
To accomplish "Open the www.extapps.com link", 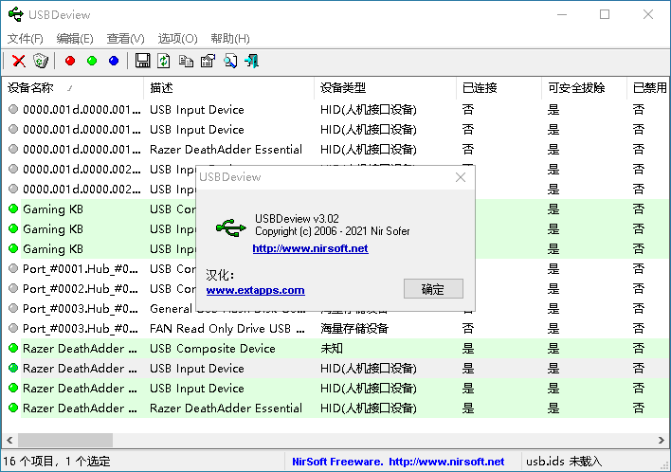I will tap(256, 290).
